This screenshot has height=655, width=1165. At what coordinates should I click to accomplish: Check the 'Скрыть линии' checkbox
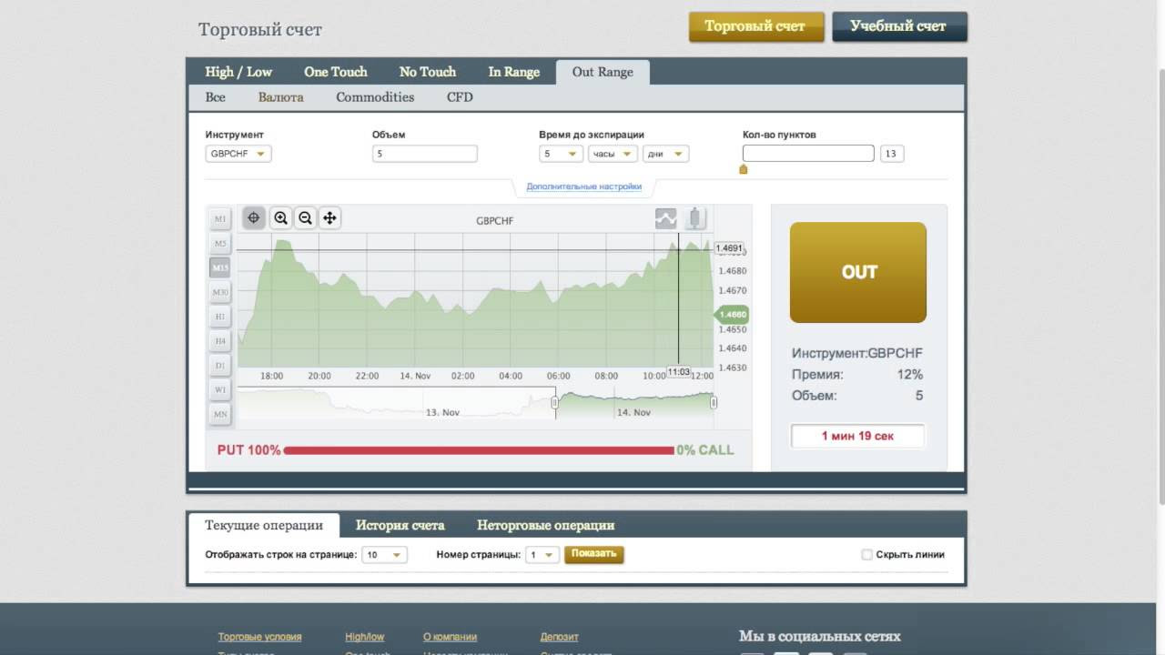coord(866,554)
